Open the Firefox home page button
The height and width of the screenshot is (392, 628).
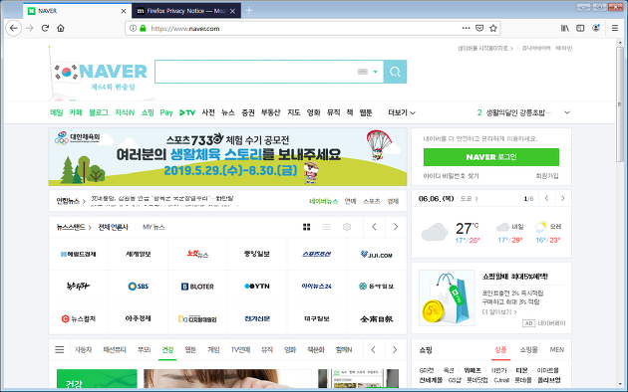coord(61,29)
